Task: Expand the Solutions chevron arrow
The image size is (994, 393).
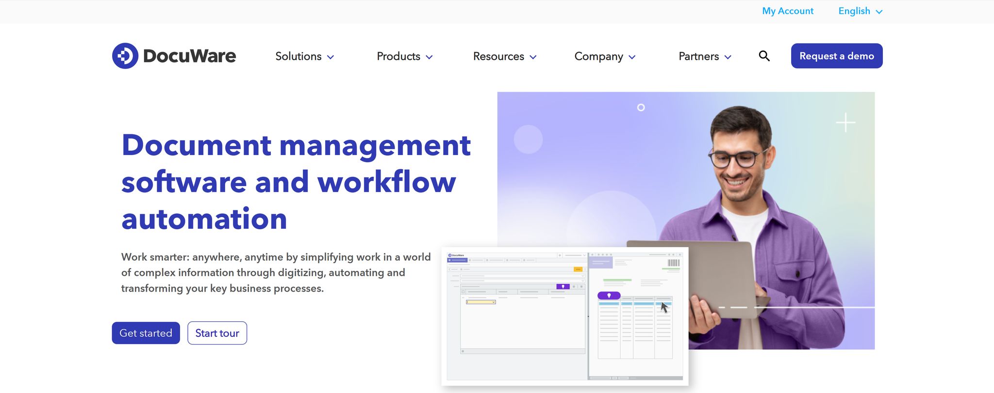Action: [331, 57]
